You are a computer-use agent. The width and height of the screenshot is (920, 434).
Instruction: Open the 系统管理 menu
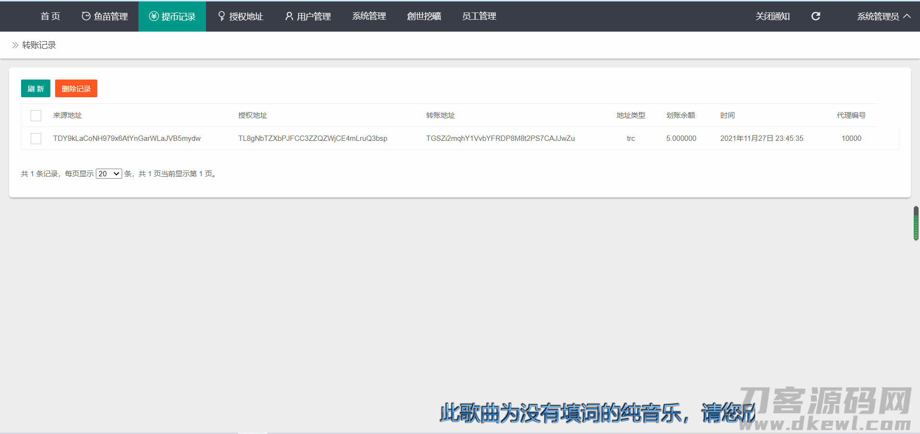point(369,16)
